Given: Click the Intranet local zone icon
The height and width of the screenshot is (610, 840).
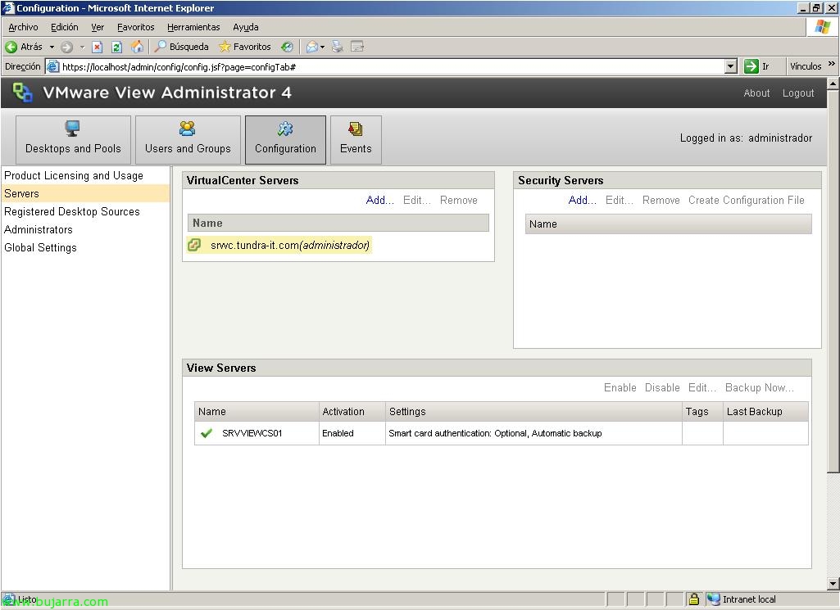Looking at the screenshot, I should [713, 599].
